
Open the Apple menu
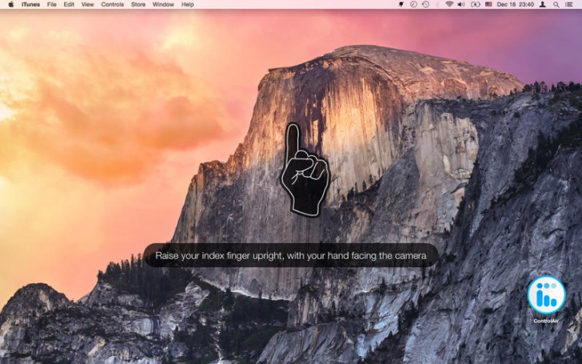(10, 5)
